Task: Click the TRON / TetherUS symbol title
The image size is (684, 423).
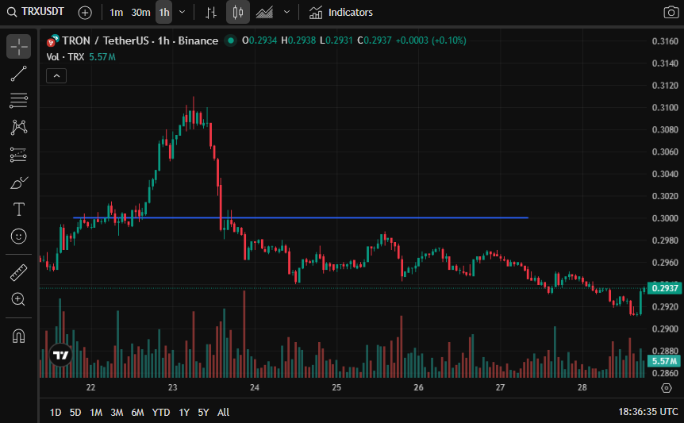Action: point(140,40)
